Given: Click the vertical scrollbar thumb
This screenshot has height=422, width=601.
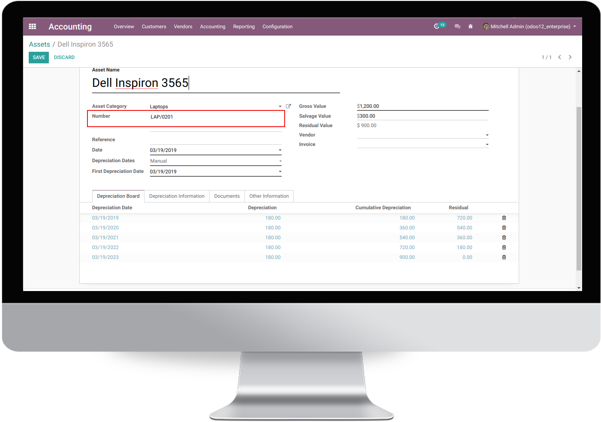Looking at the screenshot, I should pos(579,188).
